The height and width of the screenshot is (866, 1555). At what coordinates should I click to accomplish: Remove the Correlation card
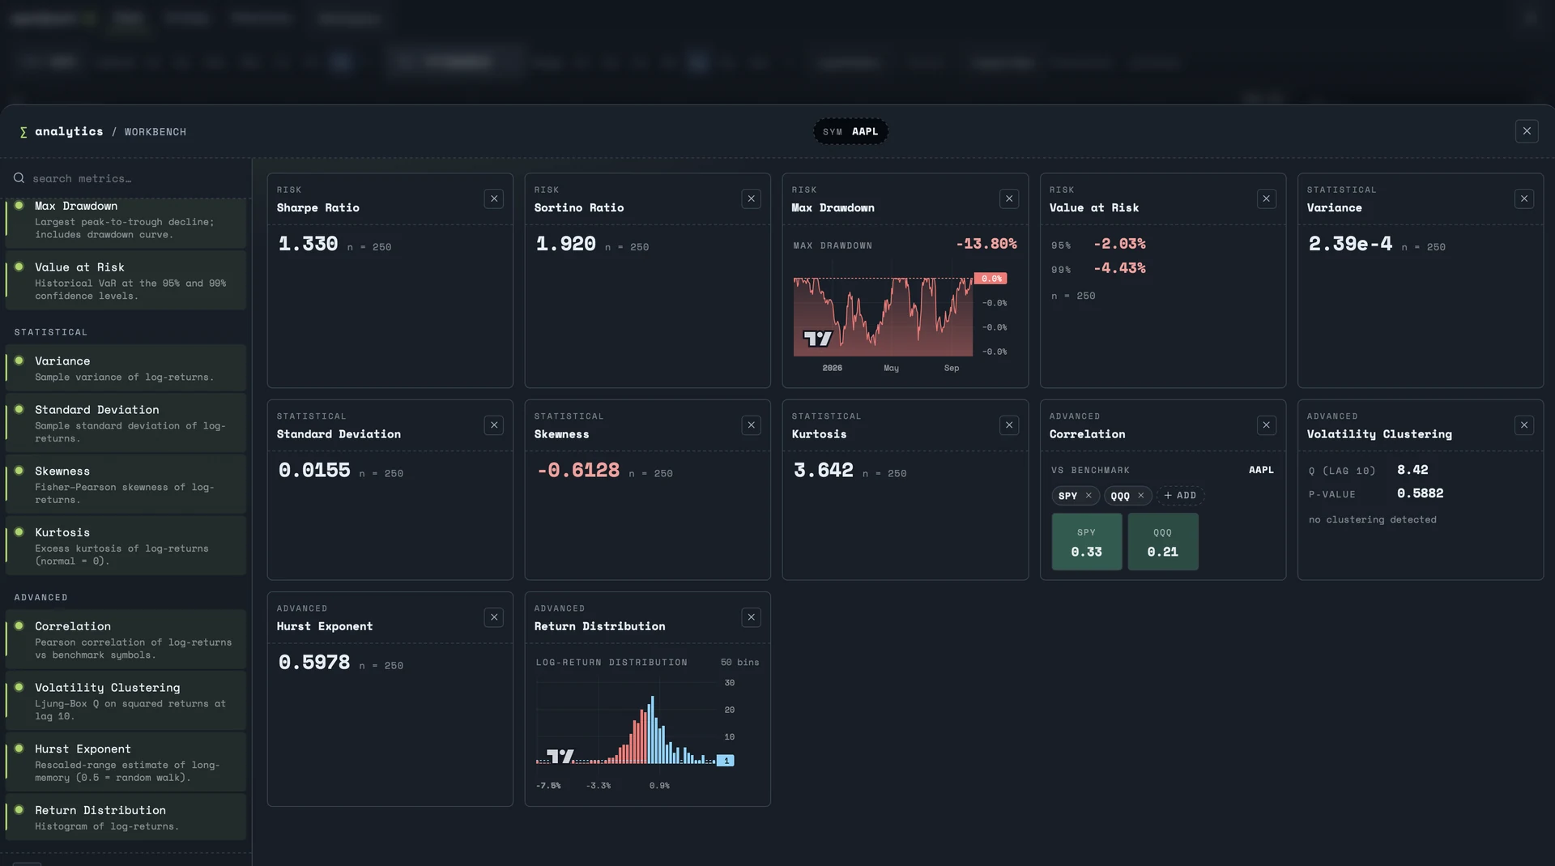1267,425
